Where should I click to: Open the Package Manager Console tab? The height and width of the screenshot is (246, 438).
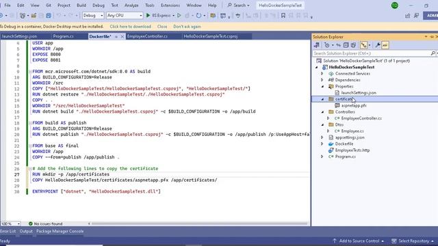click(x=60, y=231)
